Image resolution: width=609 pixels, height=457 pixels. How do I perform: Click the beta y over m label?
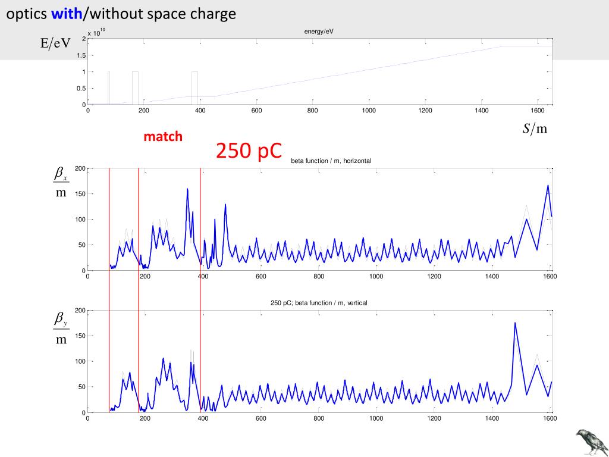pyautogui.click(x=61, y=328)
